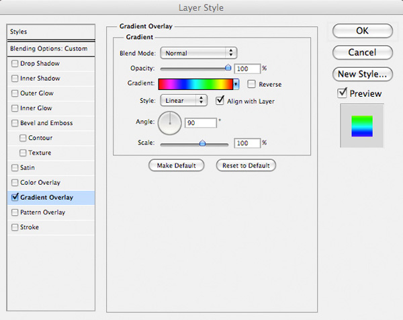Enable the Drop Shadow checkbox

[15, 64]
